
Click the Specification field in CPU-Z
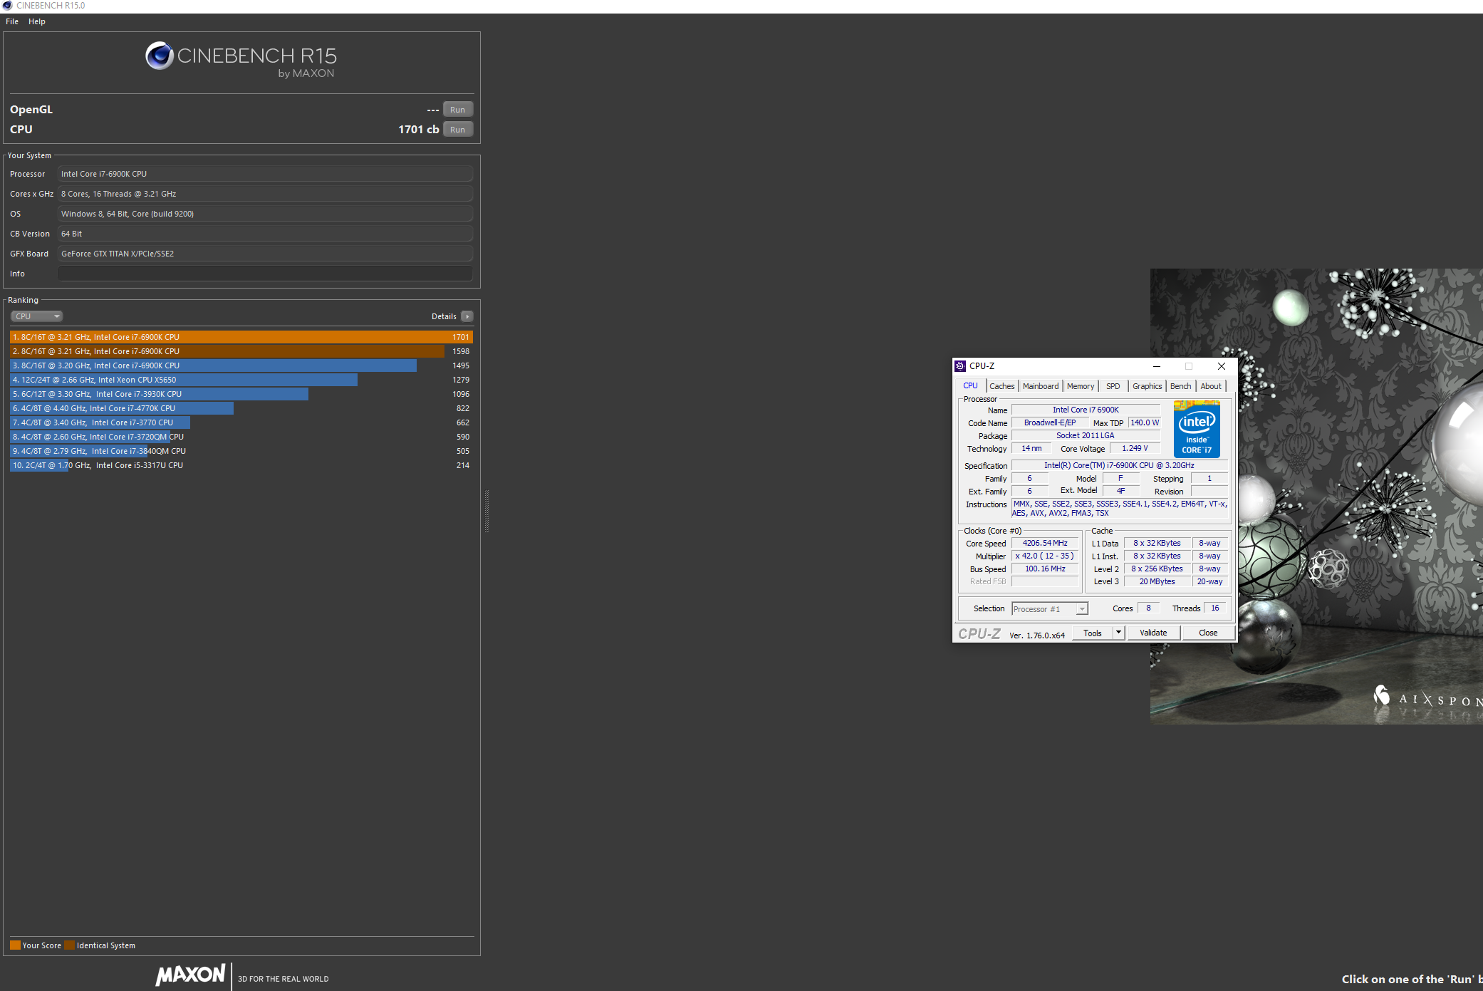(1119, 465)
